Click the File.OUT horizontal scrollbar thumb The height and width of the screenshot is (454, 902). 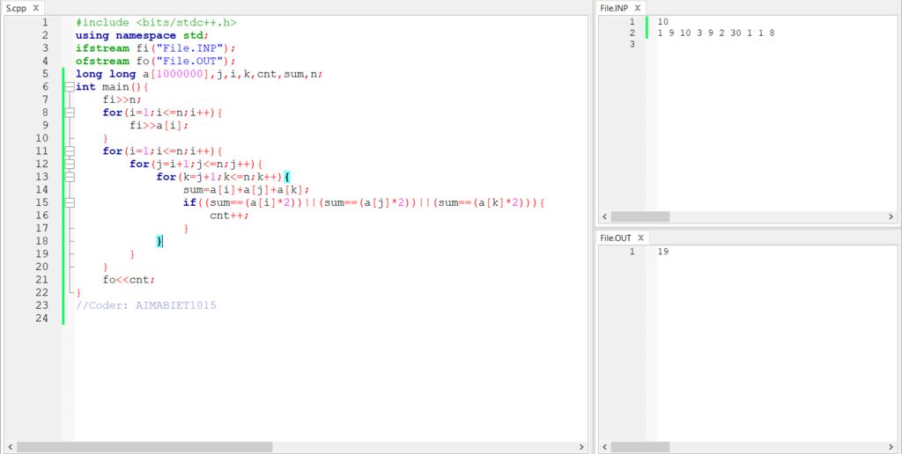tap(640, 447)
